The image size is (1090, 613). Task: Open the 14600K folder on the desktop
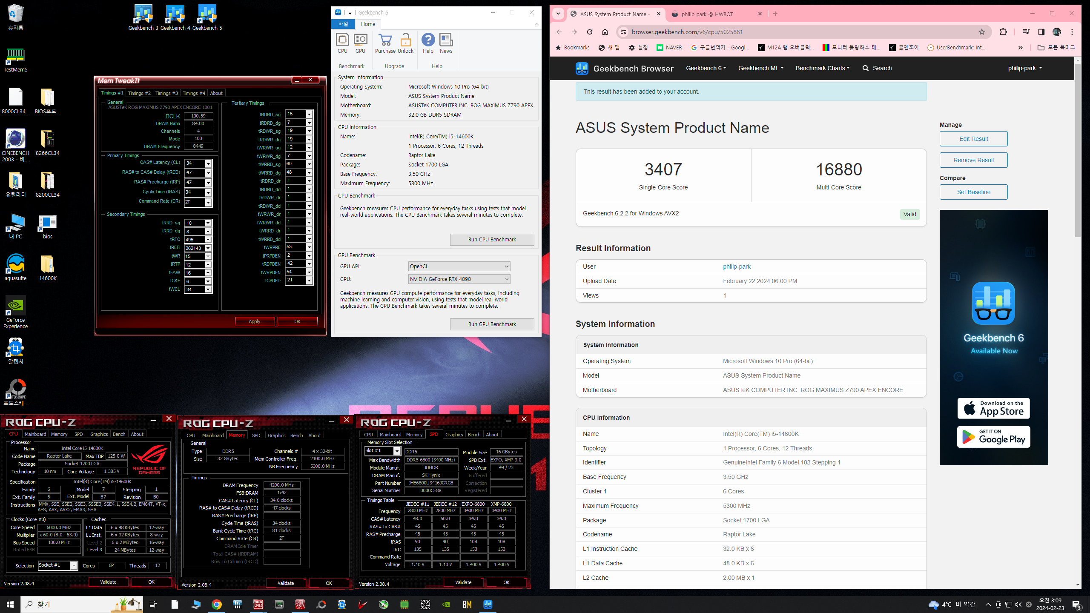[x=47, y=267]
